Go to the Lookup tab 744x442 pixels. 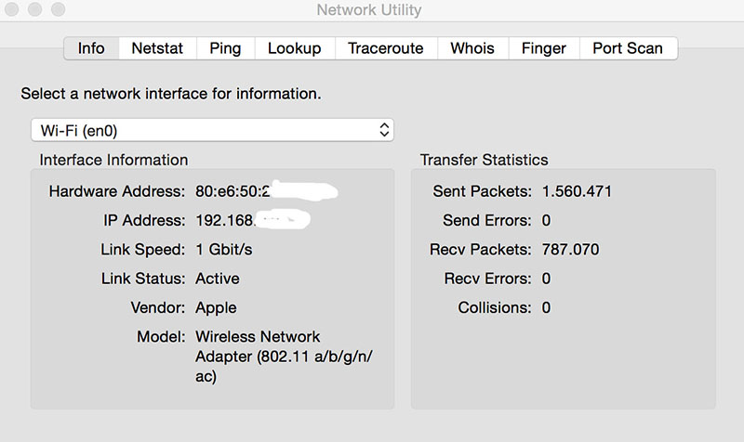point(294,48)
